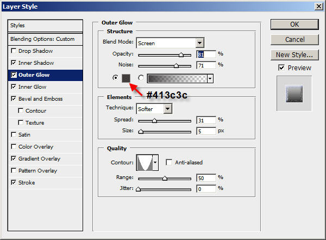326x240 pixels.
Task: Open the gradient picker dropdown arrow
Action: [210, 78]
